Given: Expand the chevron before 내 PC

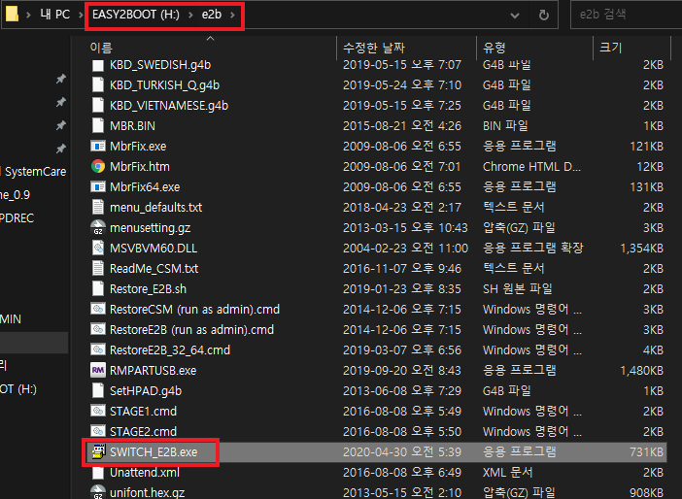Looking at the screenshot, I should (x=29, y=15).
